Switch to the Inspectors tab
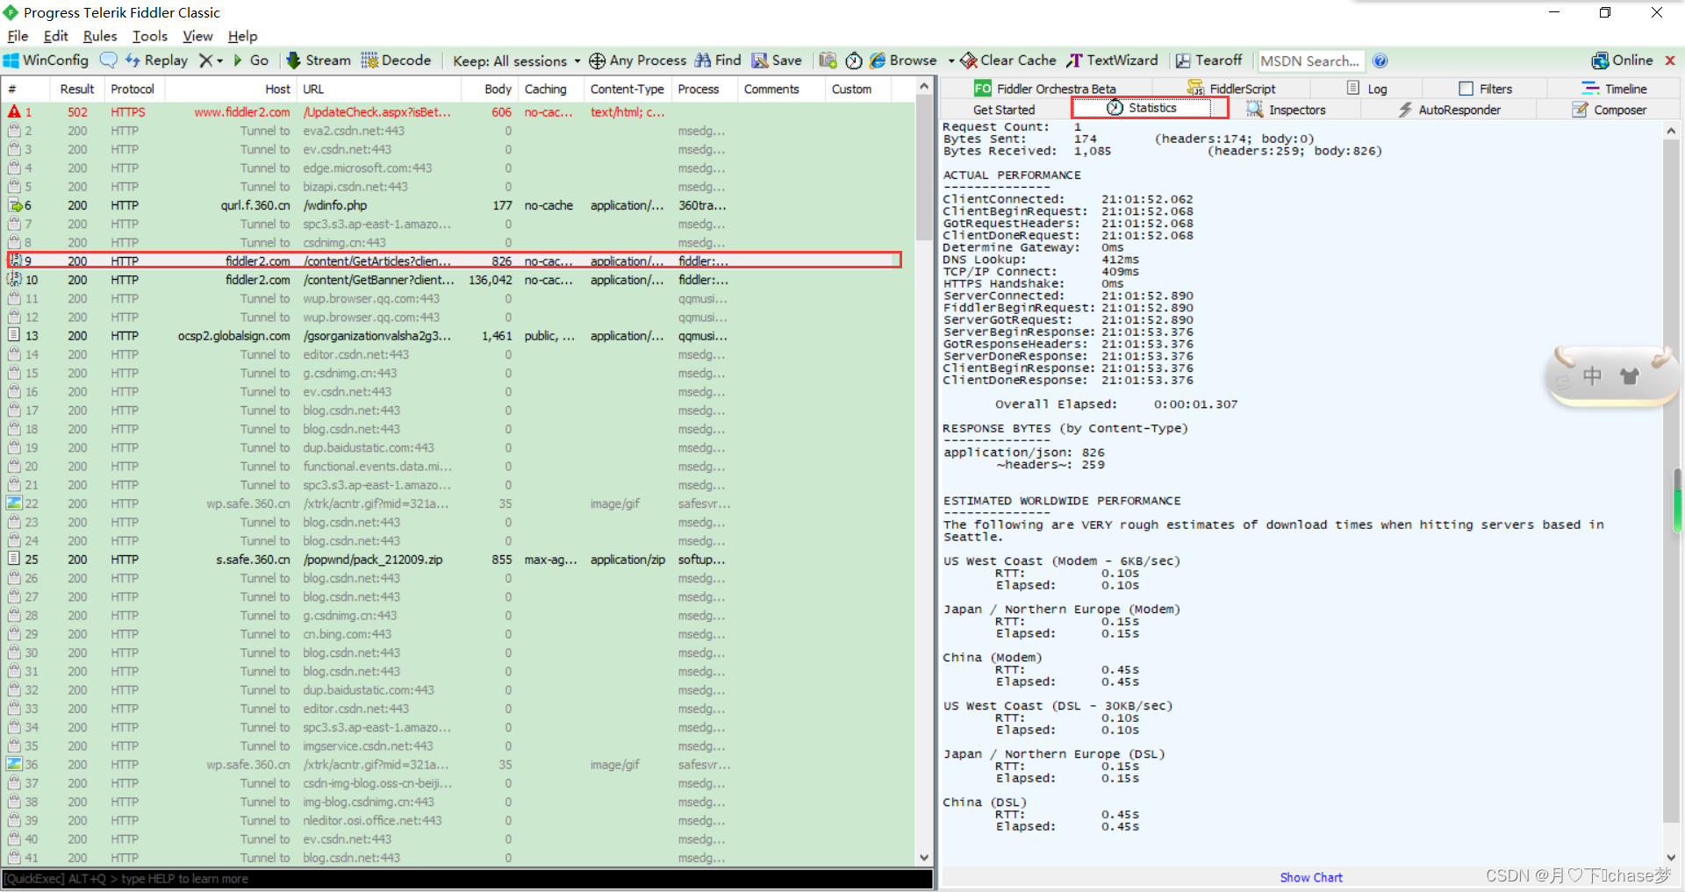The height and width of the screenshot is (892, 1685). 1286,110
